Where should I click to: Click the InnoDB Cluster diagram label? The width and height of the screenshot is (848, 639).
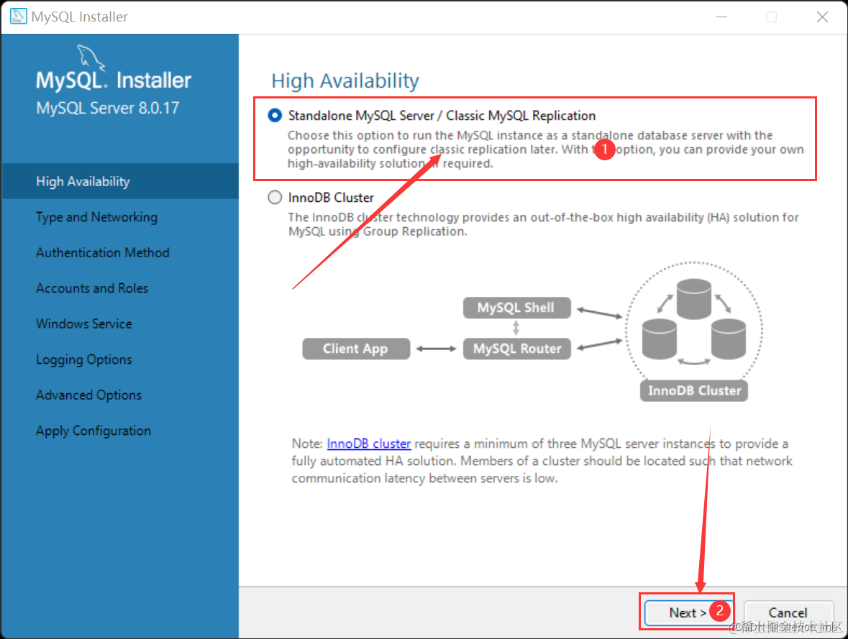coord(694,390)
